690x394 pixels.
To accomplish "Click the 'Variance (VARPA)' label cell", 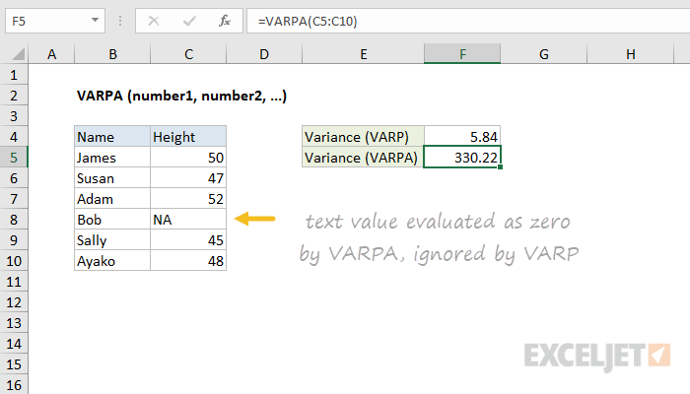I will click(x=363, y=158).
